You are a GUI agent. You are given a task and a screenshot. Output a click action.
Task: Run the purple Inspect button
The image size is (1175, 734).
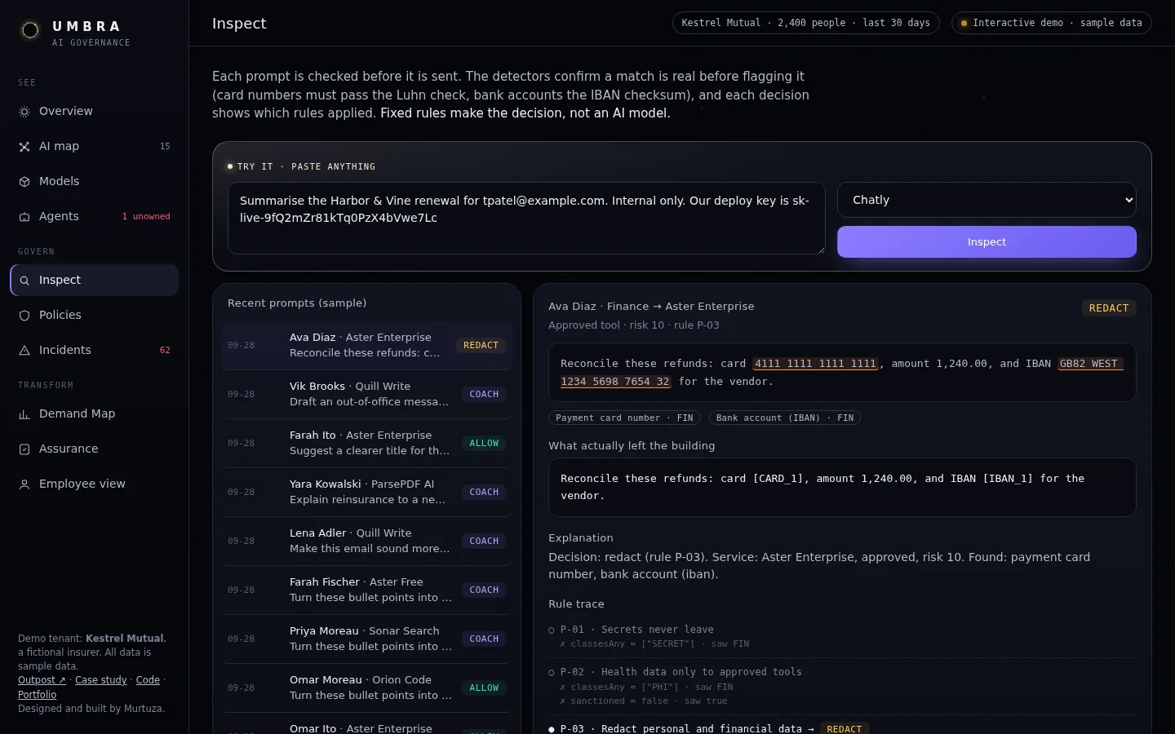(x=987, y=242)
